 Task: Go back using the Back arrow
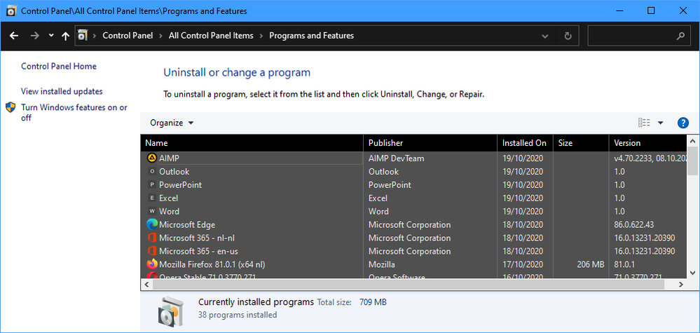[x=14, y=36]
